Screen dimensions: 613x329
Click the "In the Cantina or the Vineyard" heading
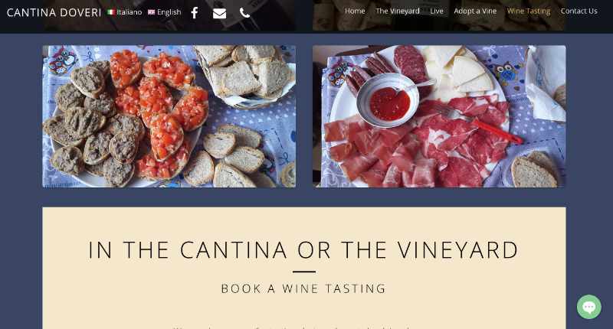[x=303, y=250]
